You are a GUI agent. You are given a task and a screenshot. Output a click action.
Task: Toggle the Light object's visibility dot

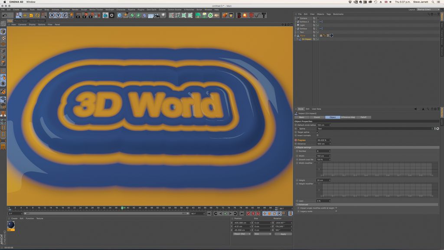click(x=317, y=25)
